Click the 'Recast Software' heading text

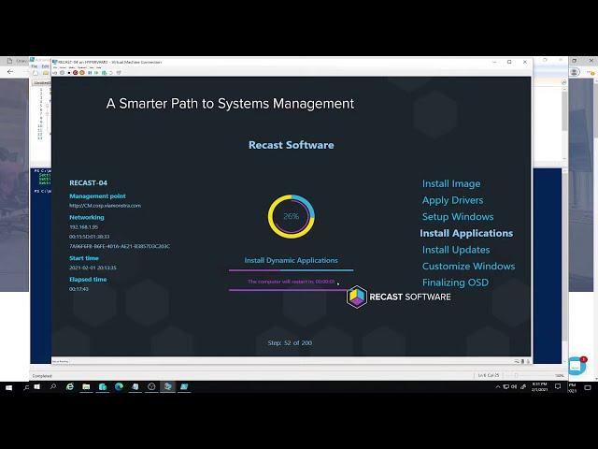[291, 145]
